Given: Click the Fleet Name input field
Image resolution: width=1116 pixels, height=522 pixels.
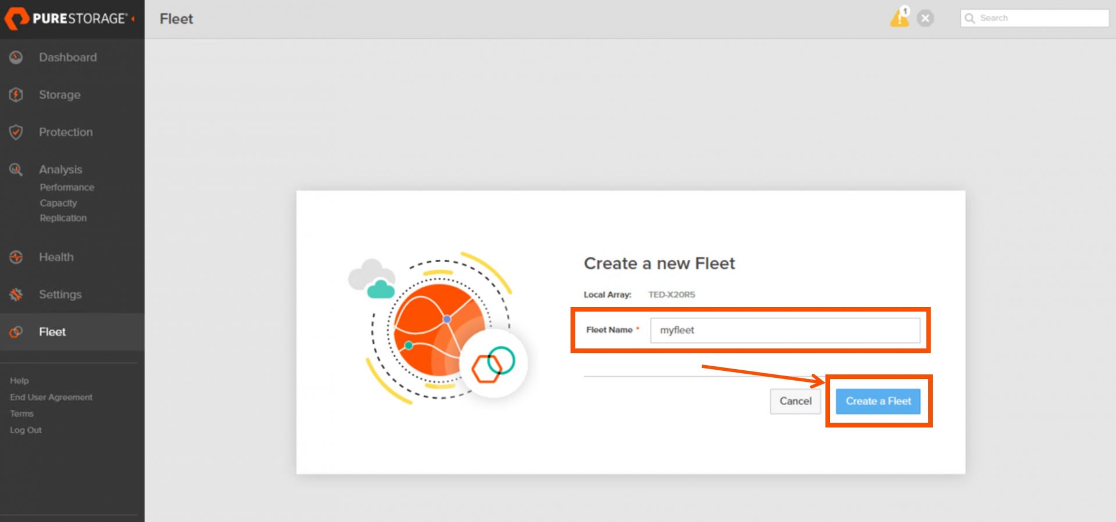Looking at the screenshot, I should click(x=785, y=330).
